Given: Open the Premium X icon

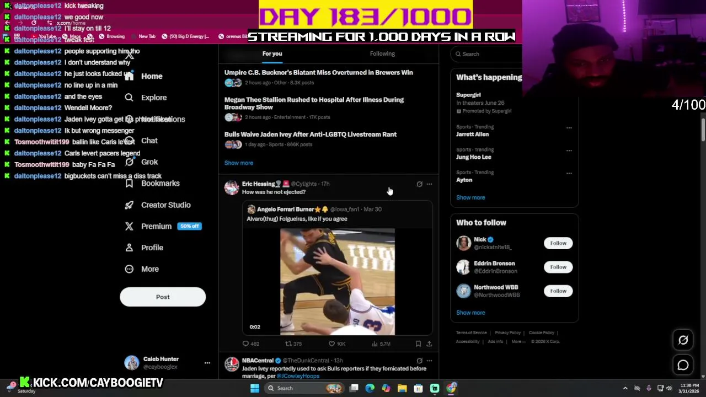Looking at the screenshot, I should click(129, 226).
